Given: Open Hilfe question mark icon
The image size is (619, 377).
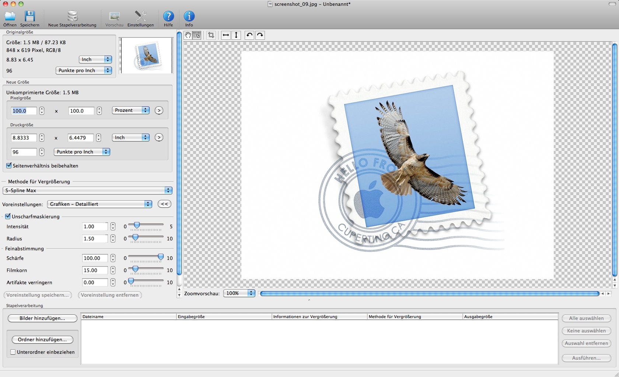Looking at the screenshot, I should click(x=168, y=16).
